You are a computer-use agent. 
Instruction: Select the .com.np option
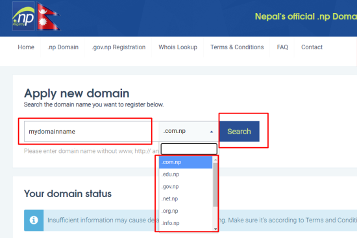(x=186, y=162)
